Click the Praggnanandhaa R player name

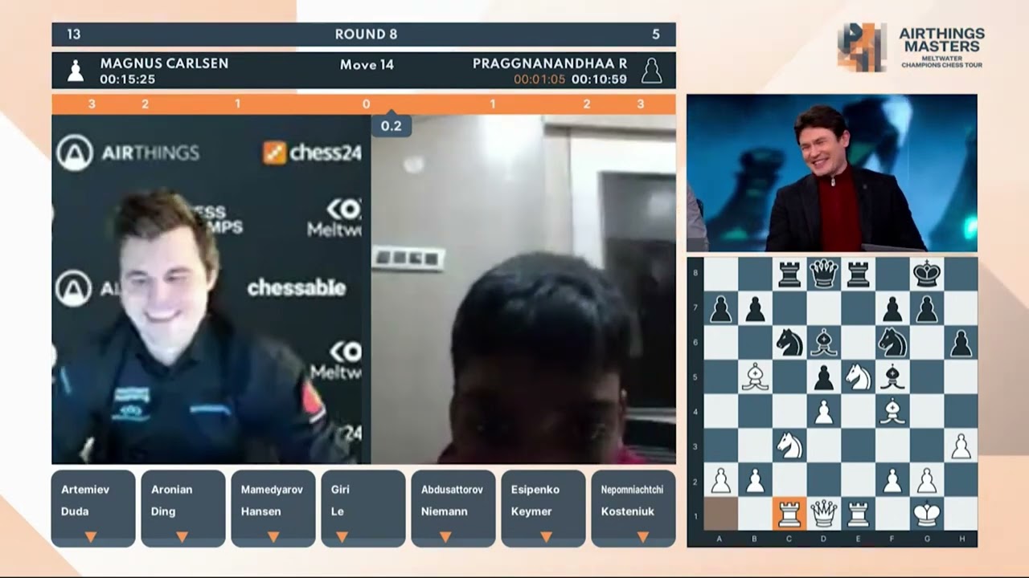point(550,63)
